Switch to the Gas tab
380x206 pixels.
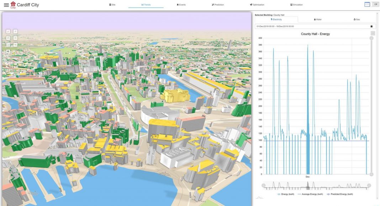pos(357,20)
